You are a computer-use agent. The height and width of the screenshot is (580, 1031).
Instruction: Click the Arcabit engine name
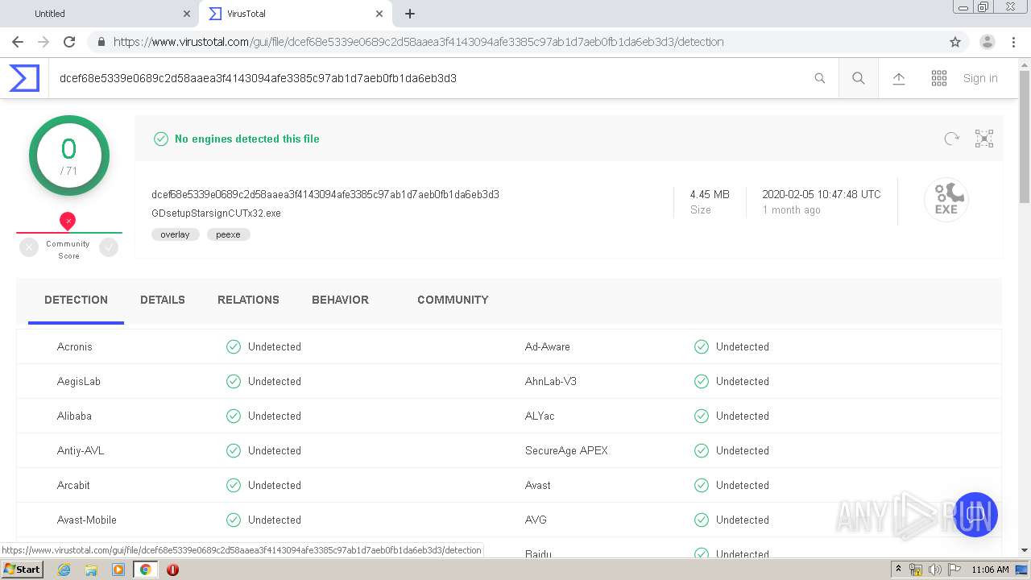(73, 485)
